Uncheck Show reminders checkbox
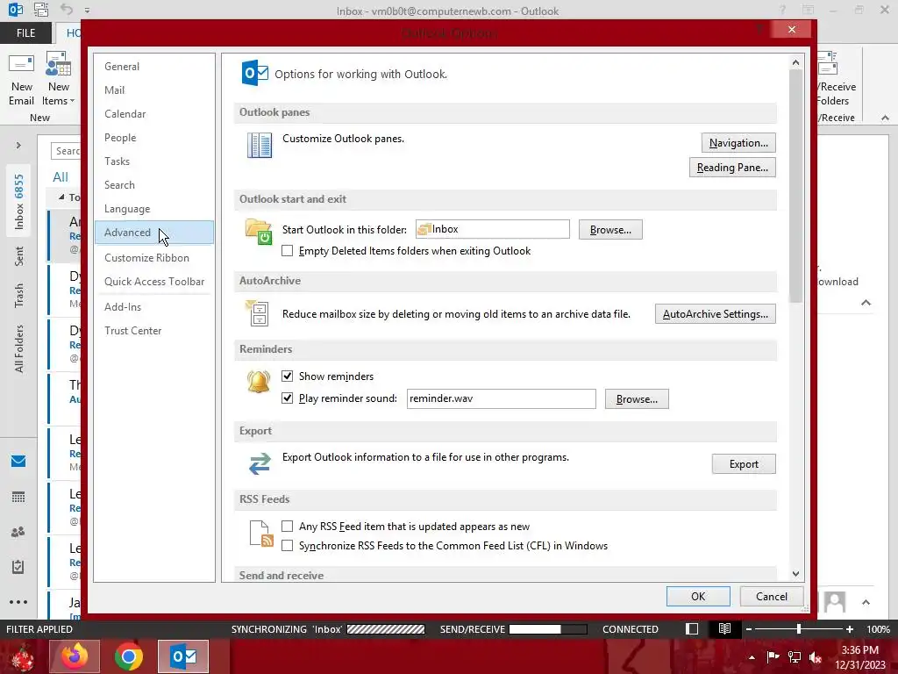 point(288,376)
